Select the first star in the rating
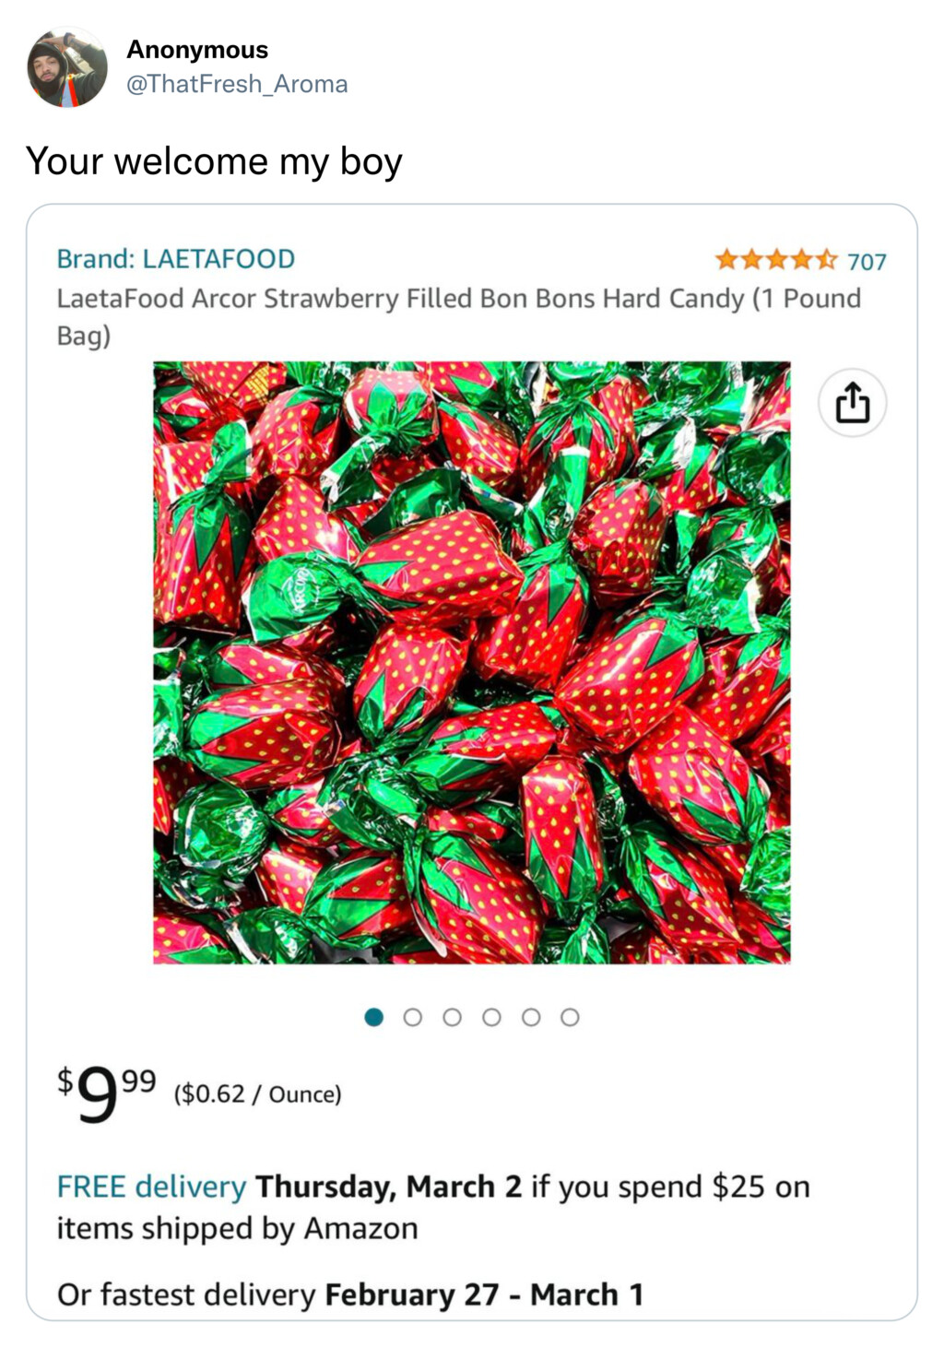 tap(727, 260)
